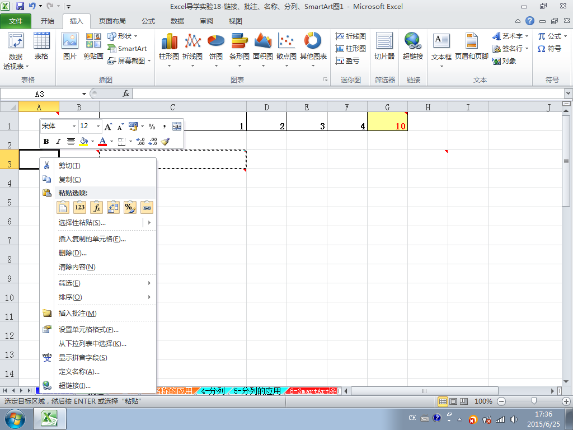Switch to the Formulas (公式) ribbon tab
Image resolution: width=573 pixels, height=430 pixels.
148,21
